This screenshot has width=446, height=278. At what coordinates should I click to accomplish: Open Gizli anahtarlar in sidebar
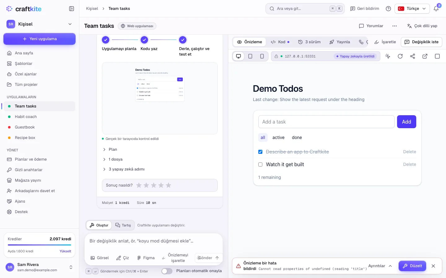(39, 170)
